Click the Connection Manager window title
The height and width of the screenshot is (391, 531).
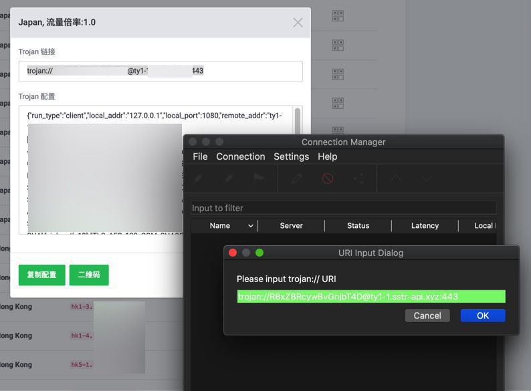[343, 142]
